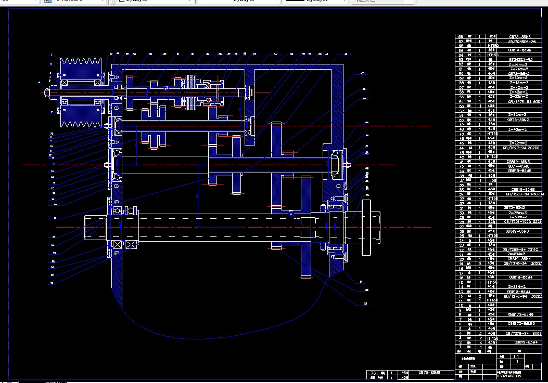Pick the 'Z=72m=3' cell in row 30
This screenshot has width=548, height=383.
[x=518, y=213]
